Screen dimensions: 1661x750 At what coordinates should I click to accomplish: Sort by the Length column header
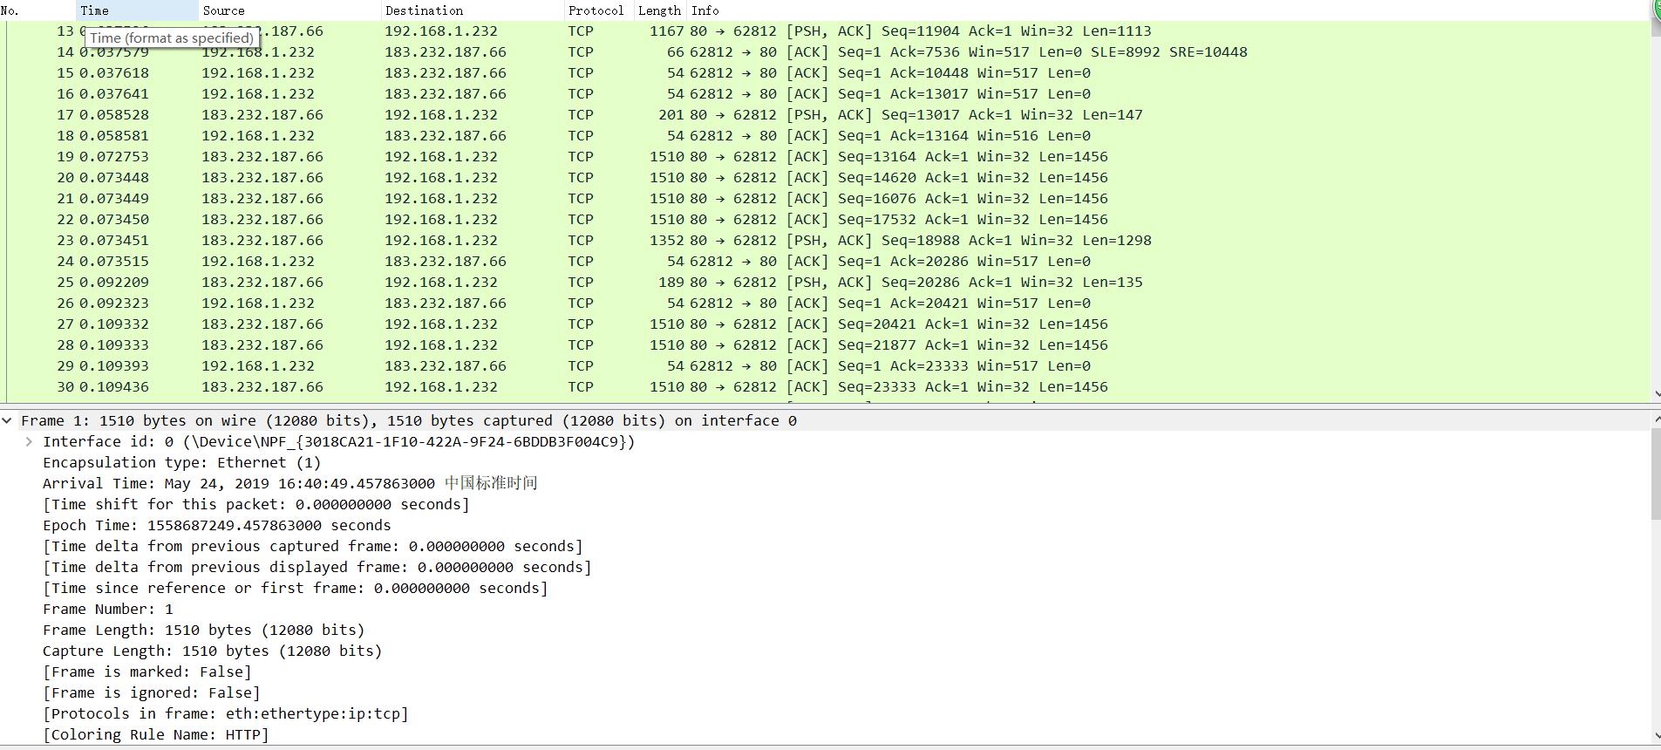660,10
